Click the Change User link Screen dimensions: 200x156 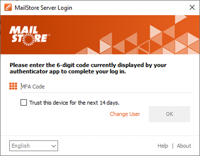(125, 114)
